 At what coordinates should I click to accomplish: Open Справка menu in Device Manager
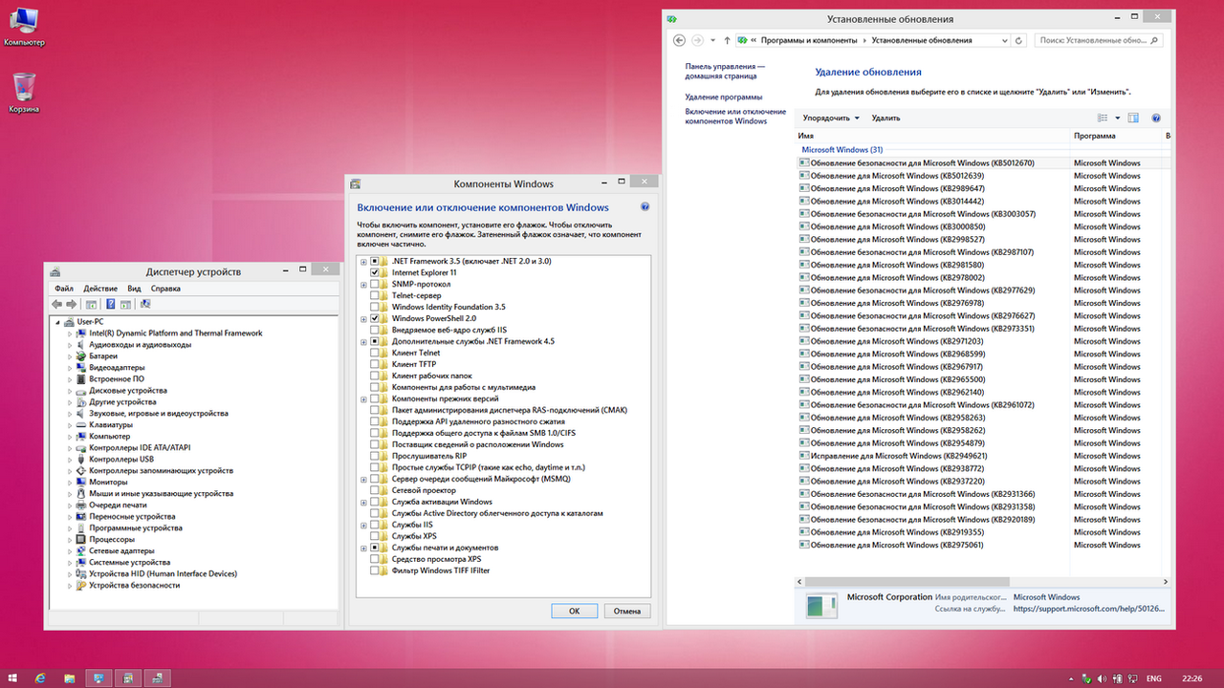[165, 288]
